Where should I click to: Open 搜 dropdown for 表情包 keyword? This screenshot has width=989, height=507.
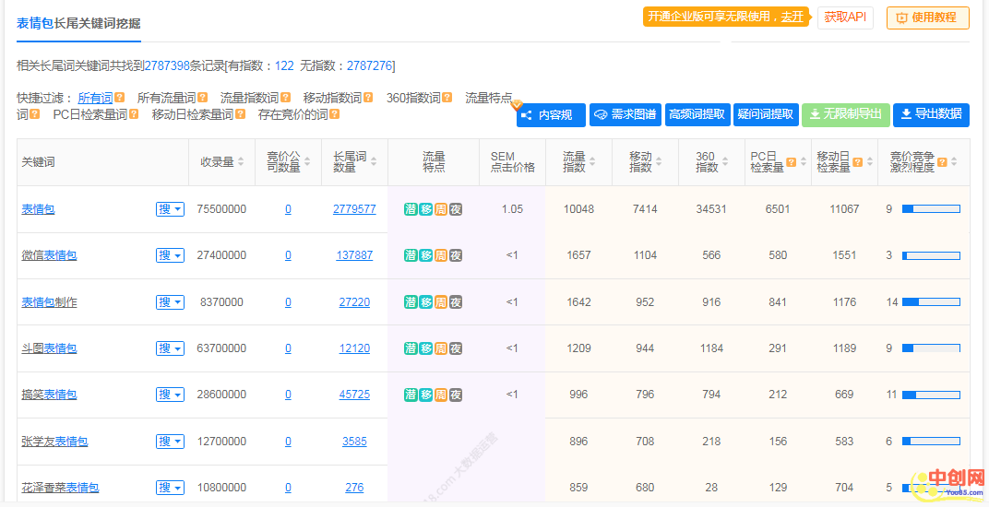pyautogui.click(x=170, y=209)
